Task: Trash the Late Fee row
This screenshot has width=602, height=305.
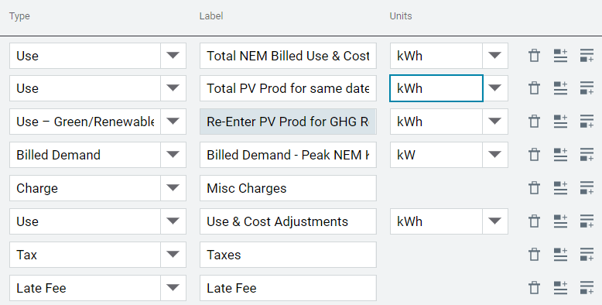Action: click(x=534, y=288)
